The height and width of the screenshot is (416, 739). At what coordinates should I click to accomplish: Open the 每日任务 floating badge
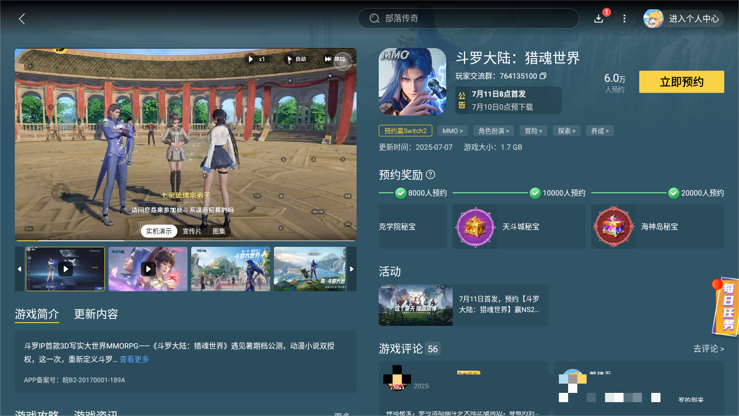[726, 307]
